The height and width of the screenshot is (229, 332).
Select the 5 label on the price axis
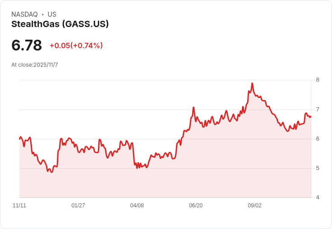point(318,168)
